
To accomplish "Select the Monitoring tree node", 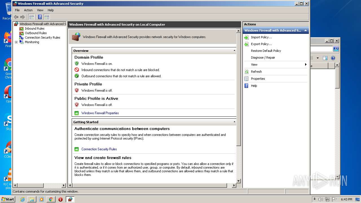I will coord(32,42).
